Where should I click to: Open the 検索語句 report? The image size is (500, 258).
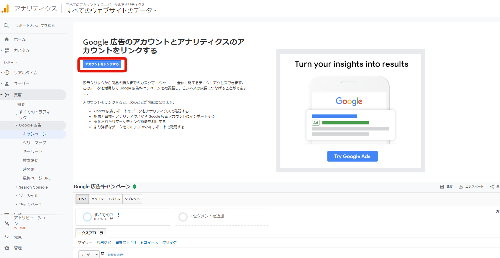(x=31, y=160)
